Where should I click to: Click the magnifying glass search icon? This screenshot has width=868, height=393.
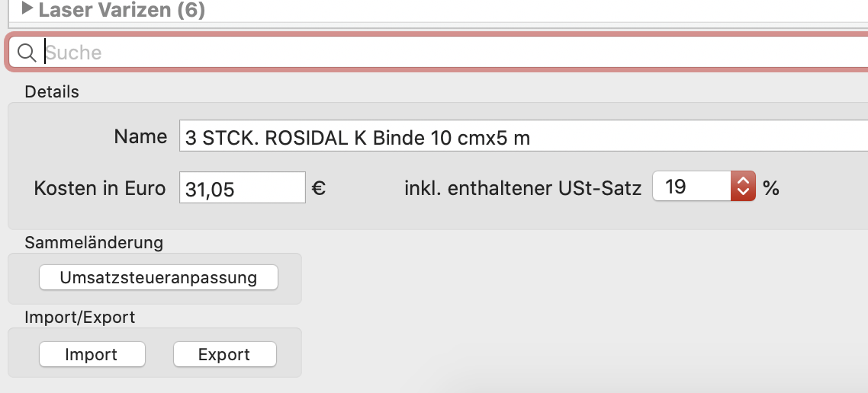click(26, 53)
